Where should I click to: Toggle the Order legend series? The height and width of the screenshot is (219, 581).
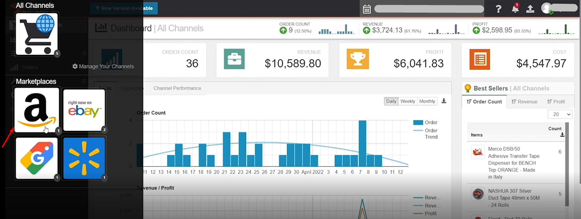[425, 122]
